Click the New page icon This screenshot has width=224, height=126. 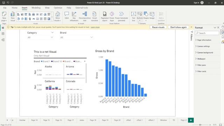tap(4, 14)
